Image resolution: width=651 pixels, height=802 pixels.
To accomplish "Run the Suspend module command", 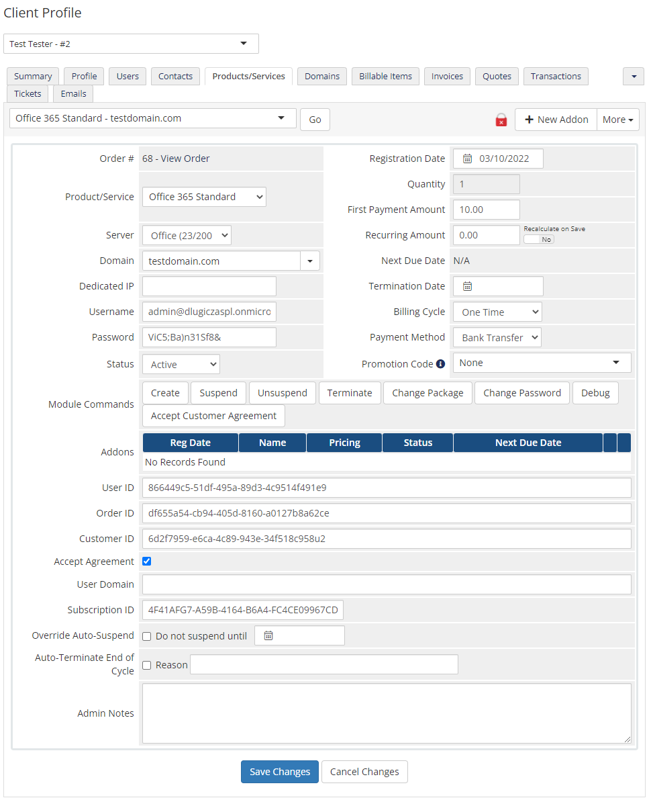I will pos(218,393).
